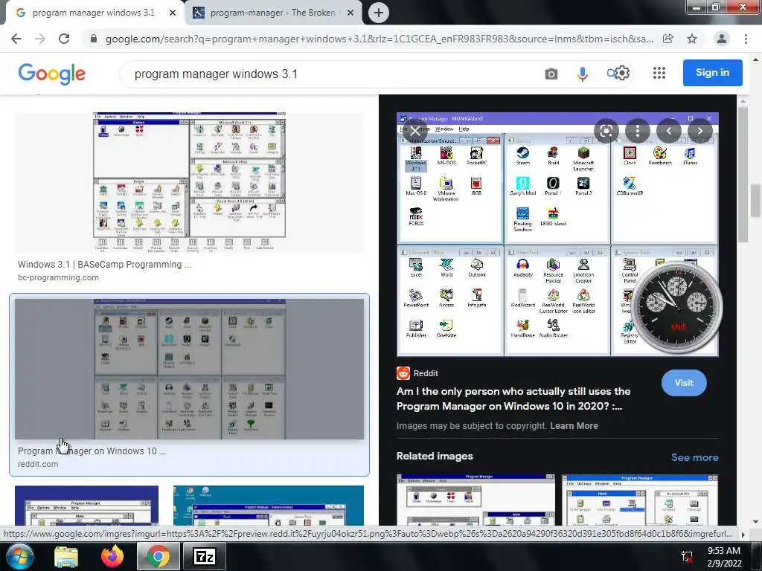This screenshot has width=762, height=571.
Task: Click the Learn More copyright link
Action: (574, 426)
